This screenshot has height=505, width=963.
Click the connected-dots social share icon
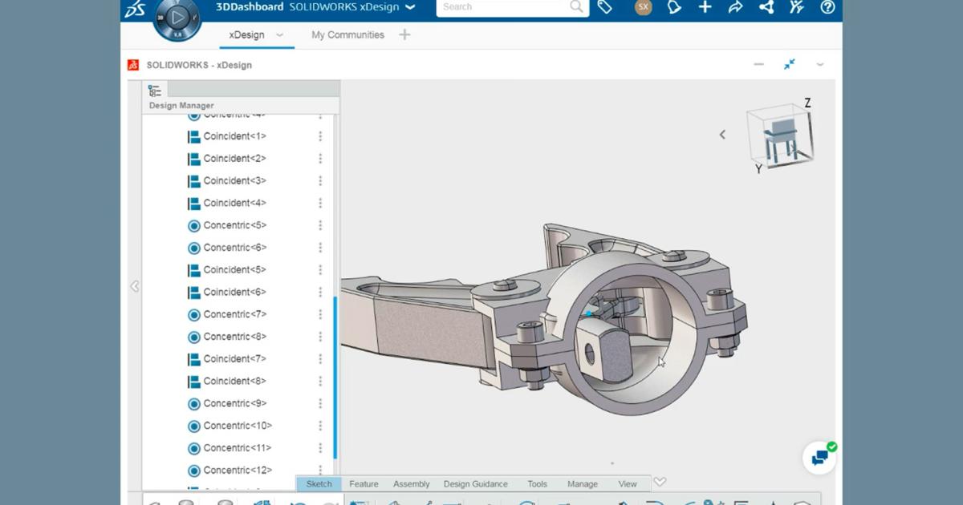[765, 7]
